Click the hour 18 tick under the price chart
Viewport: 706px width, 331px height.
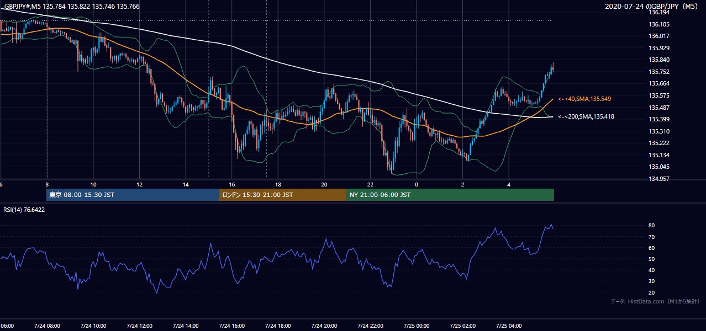coord(278,185)
